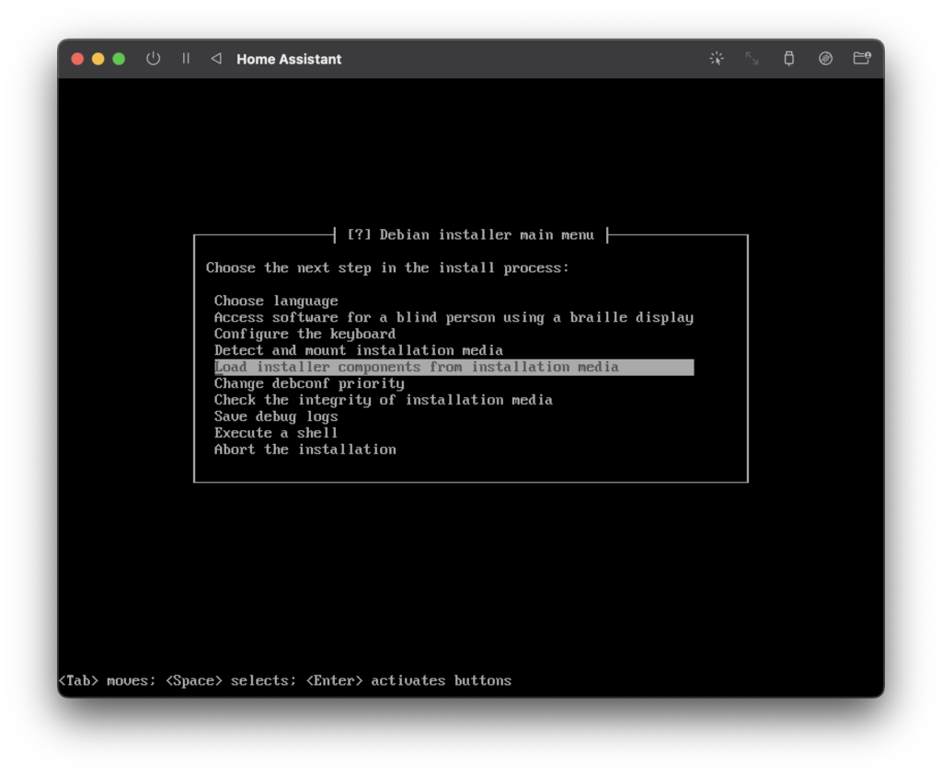Image resolution: width=942 pixels, height=774 pixels.
Task: Maximize the window with the green button
Action: click(x=119, y=59)
